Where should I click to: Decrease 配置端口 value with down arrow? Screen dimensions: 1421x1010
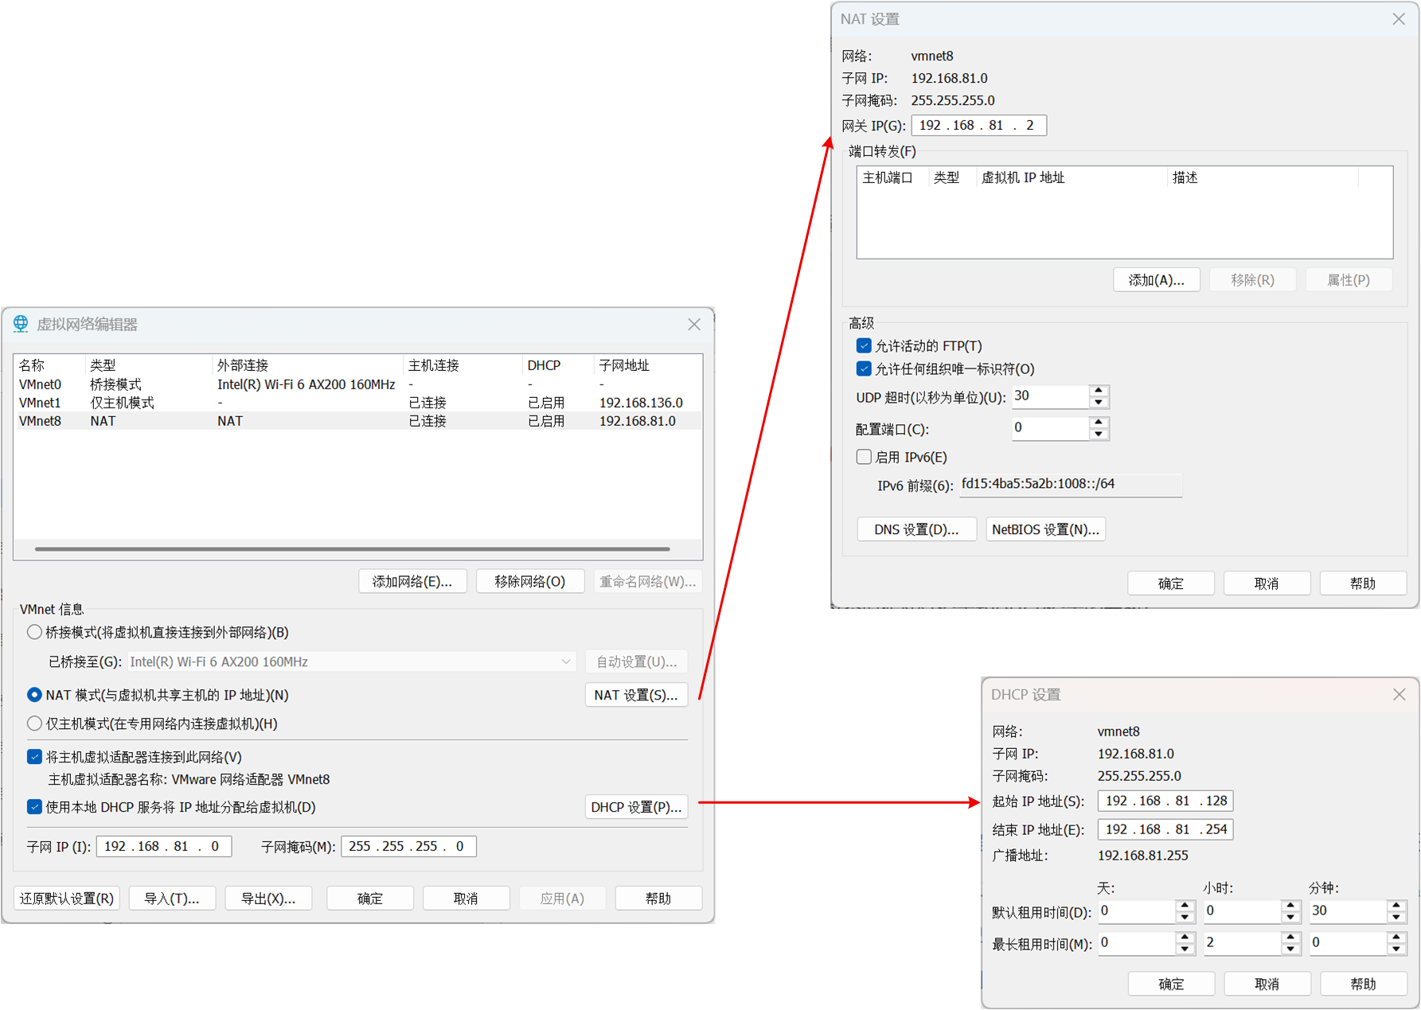pyautogui.click(x=1099, y=435)
